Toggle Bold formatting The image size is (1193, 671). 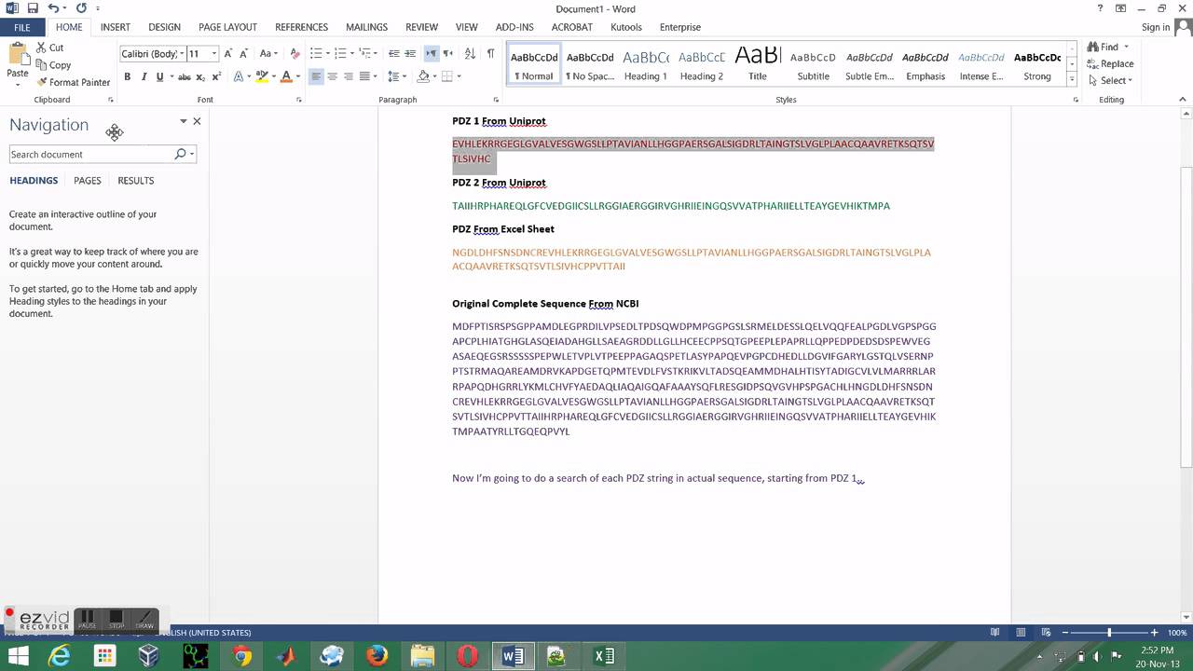[128, 76]
